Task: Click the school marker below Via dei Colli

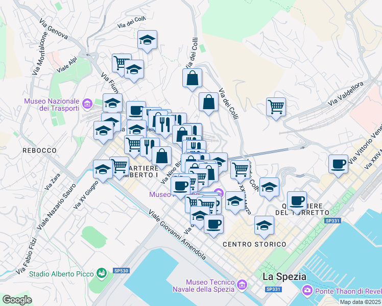Action: coord(147,40)
